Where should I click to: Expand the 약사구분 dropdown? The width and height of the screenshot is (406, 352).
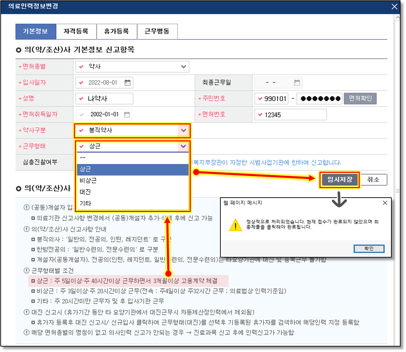184,131
